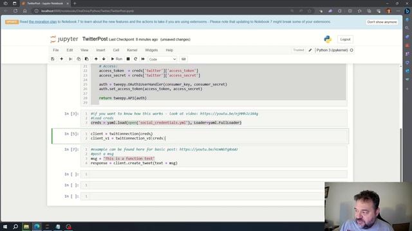Open File Explorer from taskbar
This screenshot has height=231, width=412.
pos(26,227)
